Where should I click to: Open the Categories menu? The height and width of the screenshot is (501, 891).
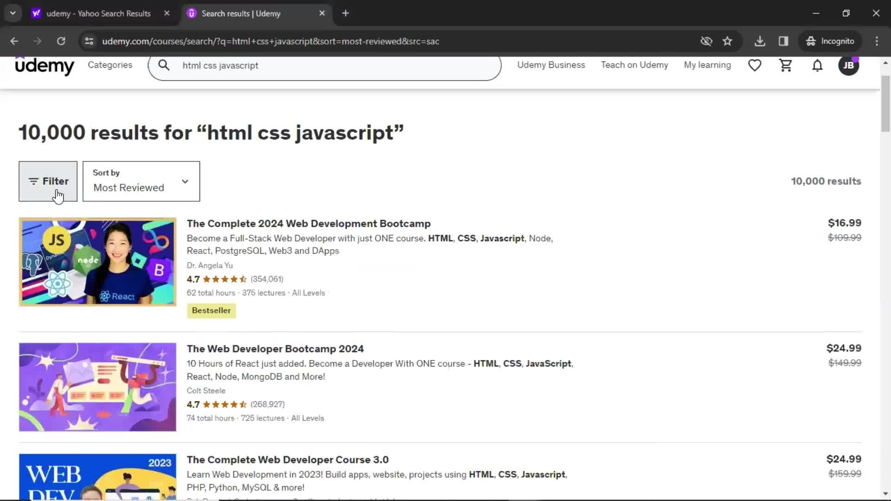click(110, 65)
